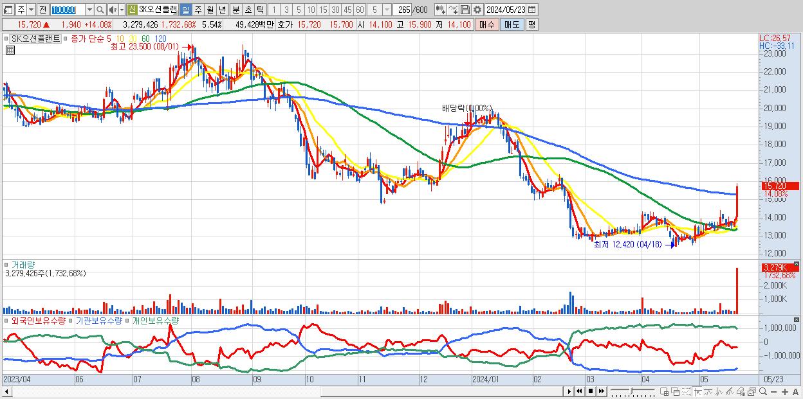Click the overlapping windows icon
Image resolution: width=803 pixels, height=399 pixels.
click(676, 391)
